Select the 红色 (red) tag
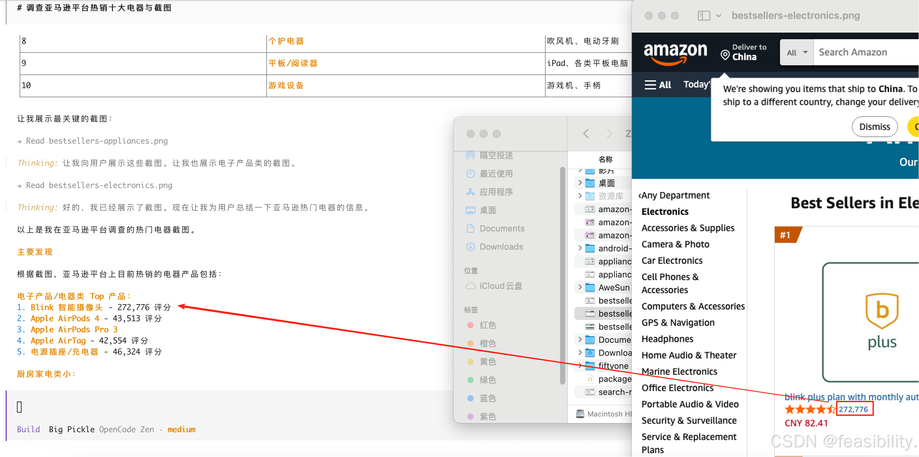Viewport: 919px width, 457px height. (487, 325)
